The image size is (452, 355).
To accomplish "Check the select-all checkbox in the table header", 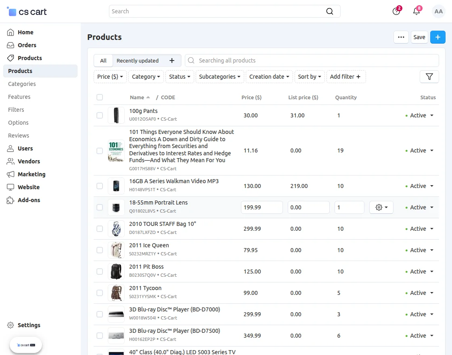I will (99, 97).
